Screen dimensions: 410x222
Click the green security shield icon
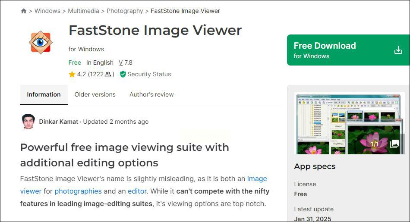tap(123, 74)
